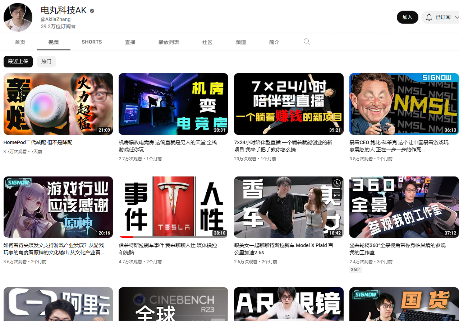Open the 简介 tab
The image size is (459, 321).
pyautogui.click(x=274, y=42)
